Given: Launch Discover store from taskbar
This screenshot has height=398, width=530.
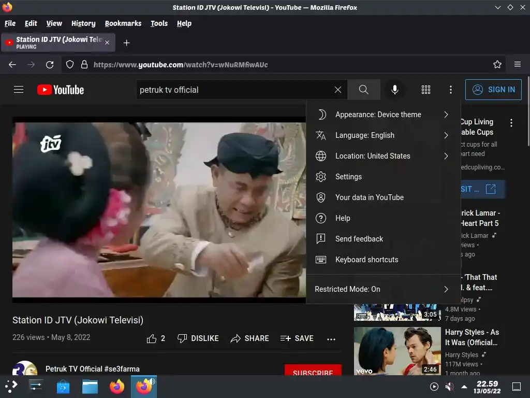Looking at the screenshot, I should click(x=63, y=386).
